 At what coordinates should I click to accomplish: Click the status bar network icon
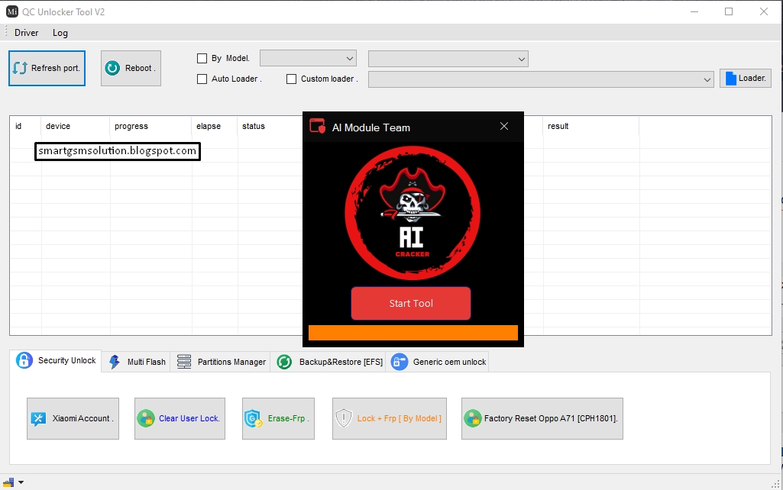coord(9,482)
